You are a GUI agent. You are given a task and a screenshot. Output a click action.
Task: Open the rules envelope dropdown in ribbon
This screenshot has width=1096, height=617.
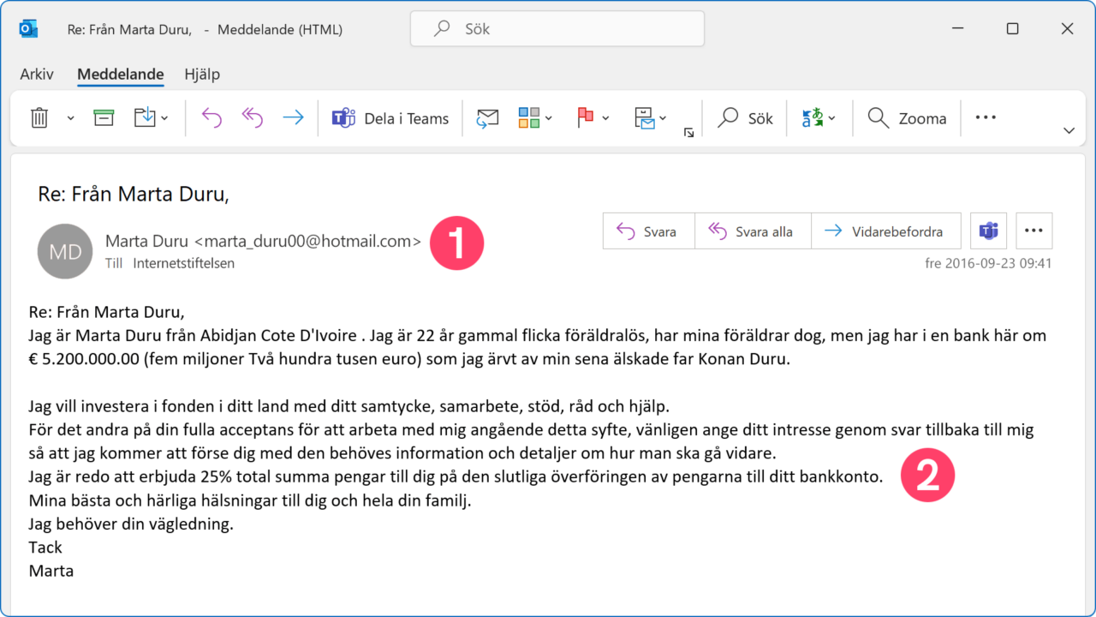(651, 118)
